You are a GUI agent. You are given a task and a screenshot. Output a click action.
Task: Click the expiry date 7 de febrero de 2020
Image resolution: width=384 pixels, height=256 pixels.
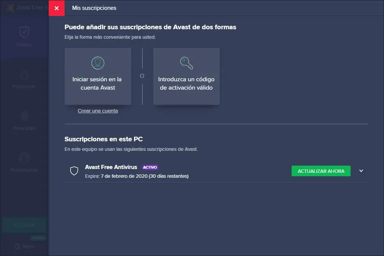pos(124,176)
